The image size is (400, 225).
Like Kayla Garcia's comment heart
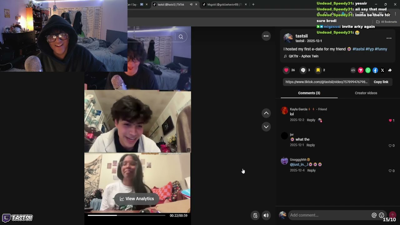pos(390,120)
